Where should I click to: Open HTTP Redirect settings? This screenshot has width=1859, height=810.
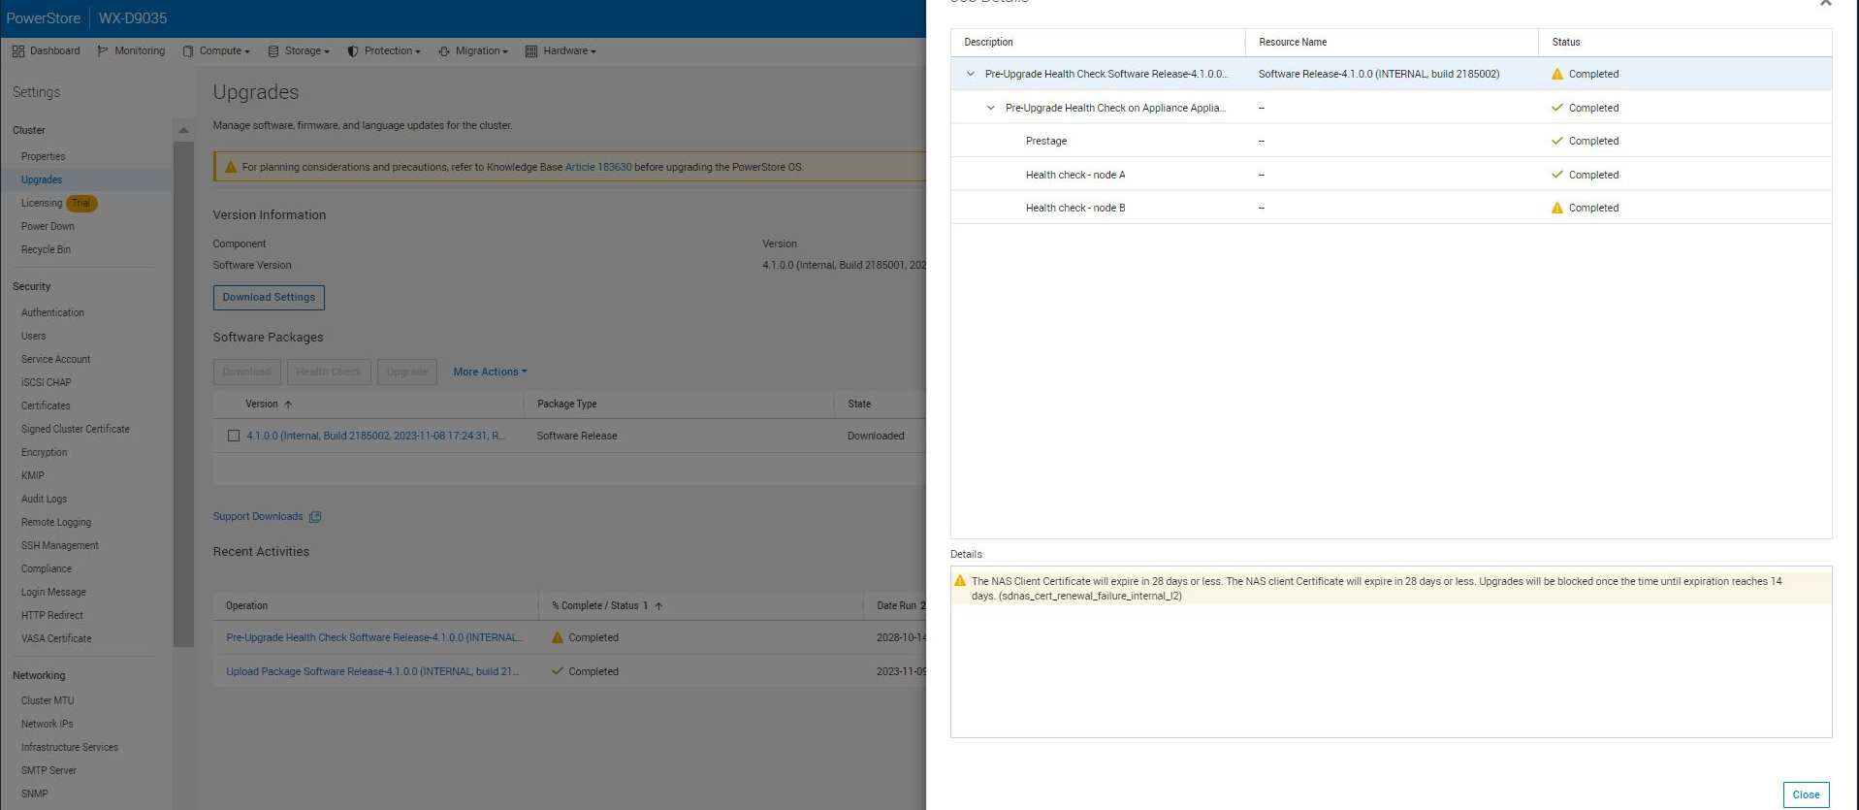(x=52, y=615)
